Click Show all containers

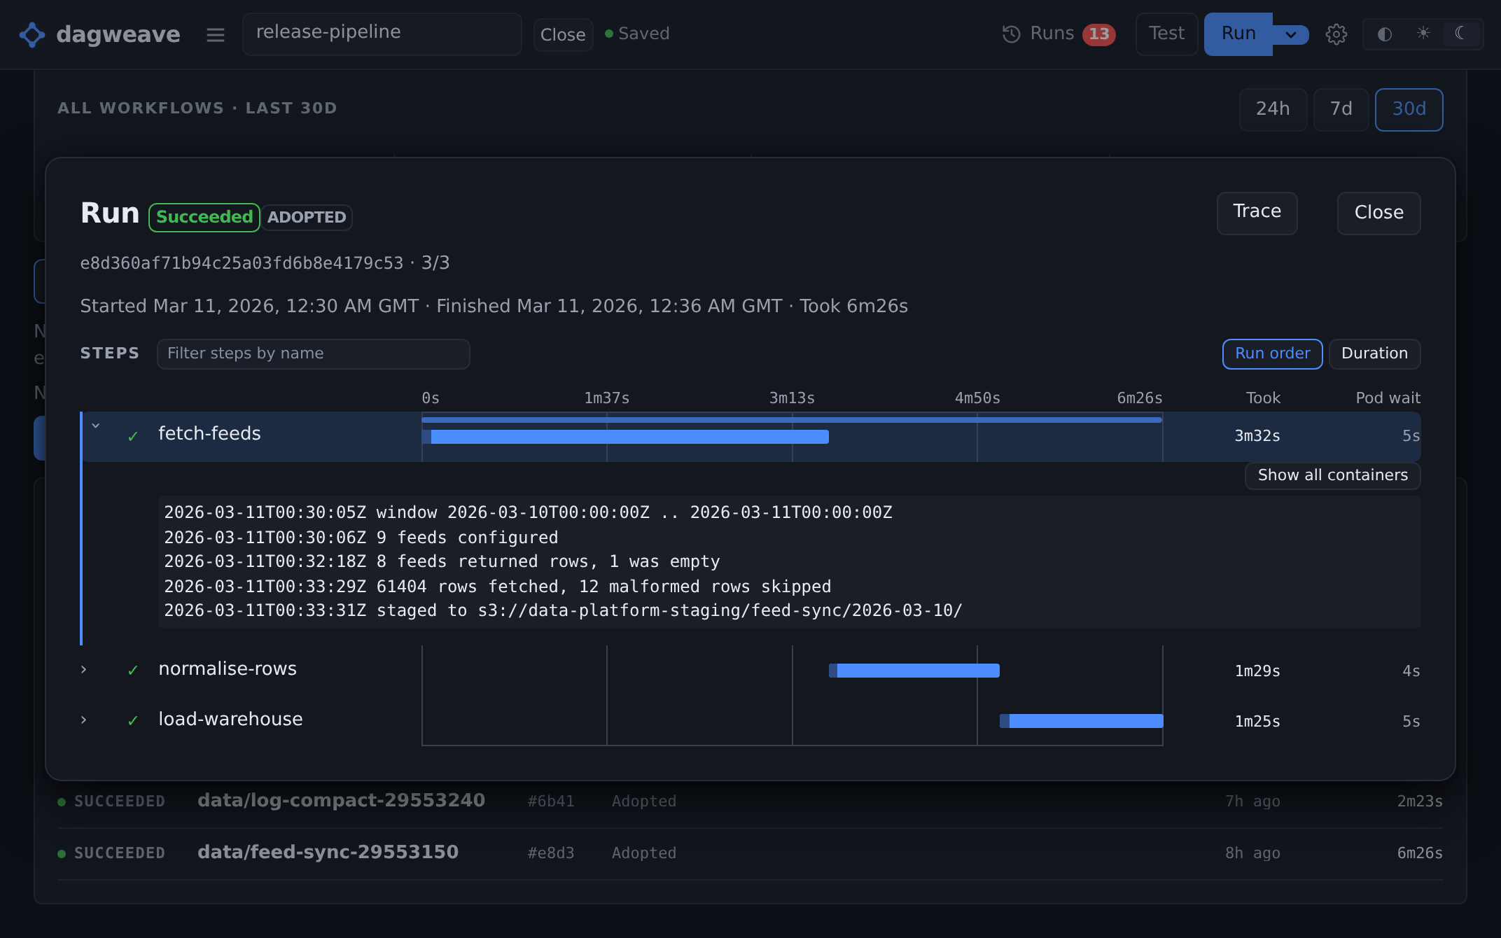1332,475
